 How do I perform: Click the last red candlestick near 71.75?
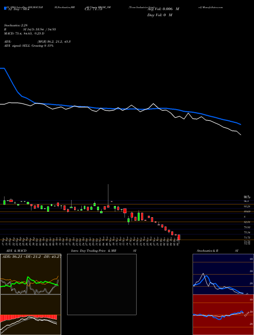click(x=179, y=238)
